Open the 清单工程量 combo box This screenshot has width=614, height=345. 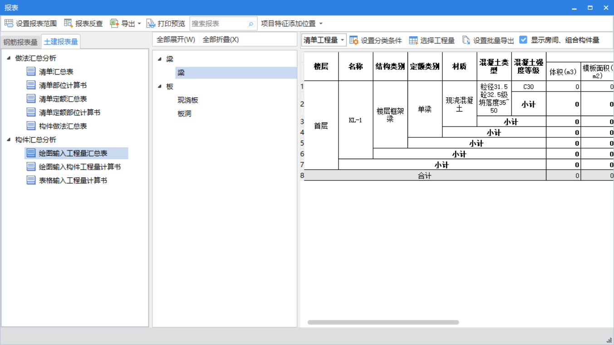(x=324, y=40)
